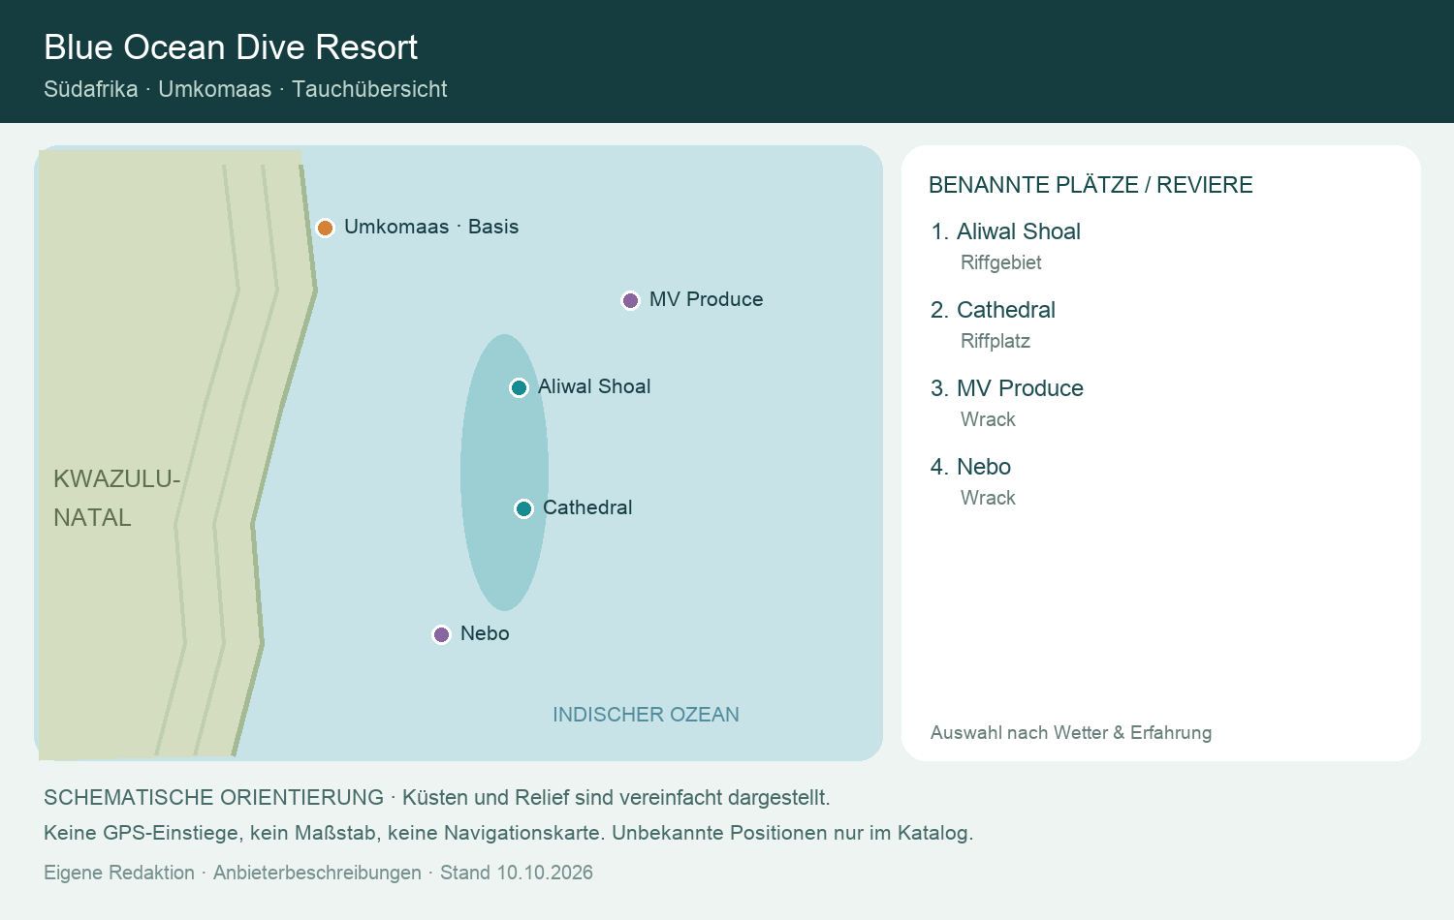Click the 'MV Produce' label on map
The width and height of the screenshot is (1454, 920).
[x=707, y=299]
